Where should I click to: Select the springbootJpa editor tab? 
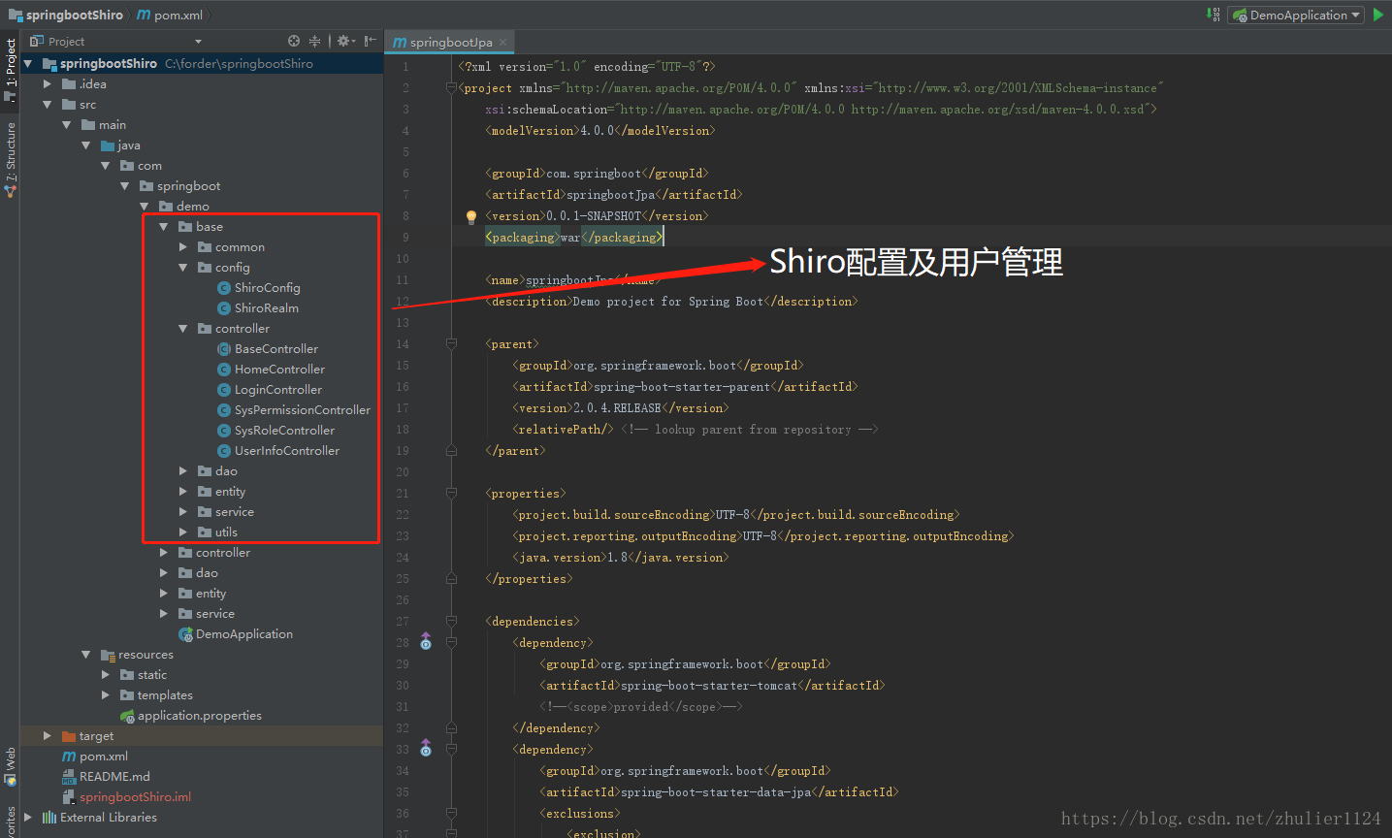pos(450,42)
